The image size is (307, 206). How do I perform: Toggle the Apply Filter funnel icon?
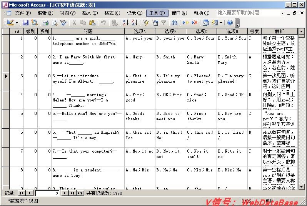tap(164, 23)
